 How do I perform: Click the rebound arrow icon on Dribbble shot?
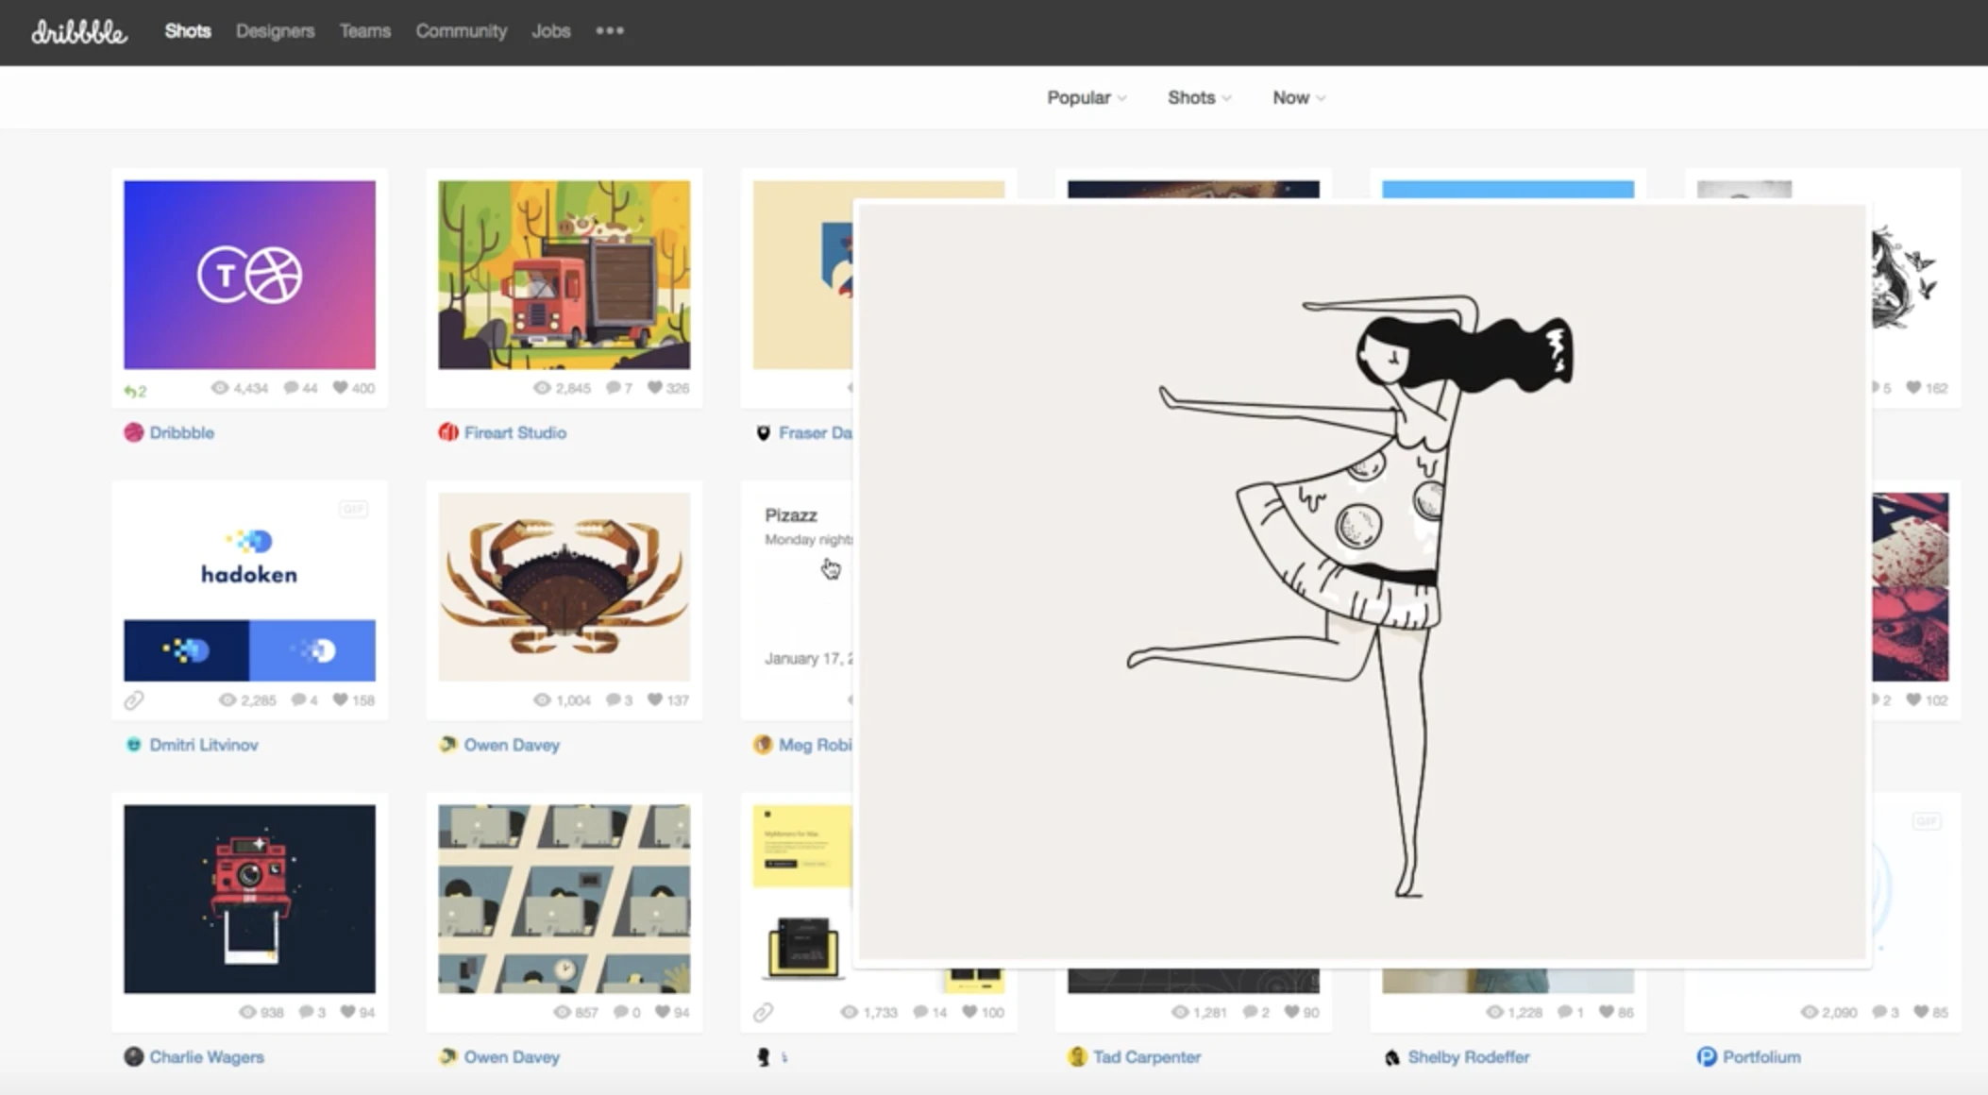[x=131, y=391]
